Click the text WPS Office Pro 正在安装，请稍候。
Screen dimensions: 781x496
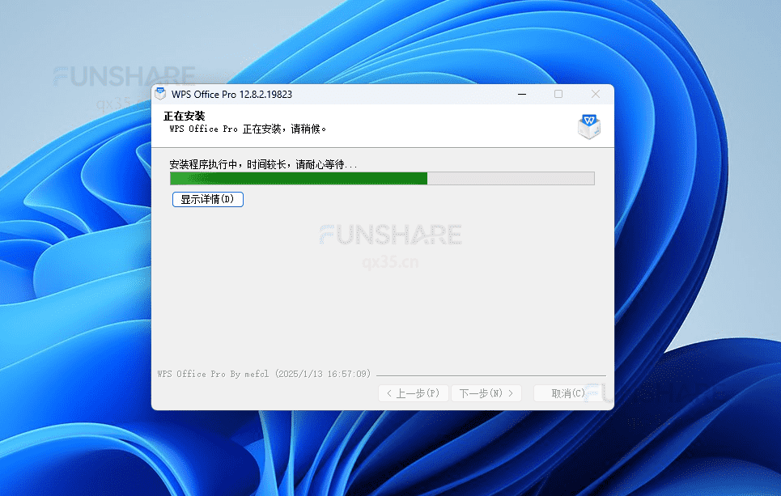(x=248, y=129)
